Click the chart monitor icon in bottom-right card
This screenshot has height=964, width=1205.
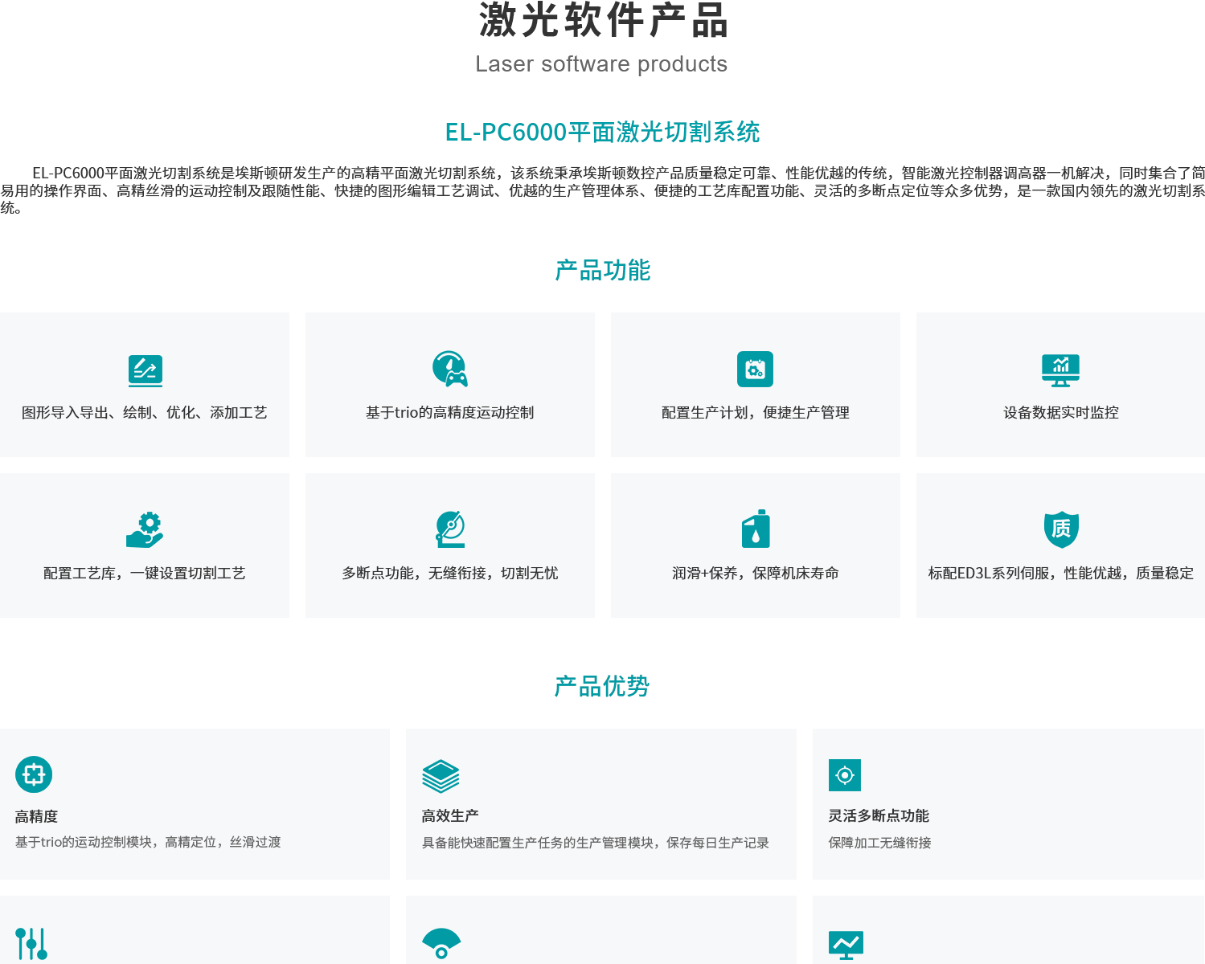coord(846,945)
